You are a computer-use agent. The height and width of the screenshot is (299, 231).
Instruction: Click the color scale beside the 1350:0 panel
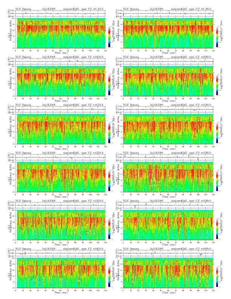click(x=217, y=228)
